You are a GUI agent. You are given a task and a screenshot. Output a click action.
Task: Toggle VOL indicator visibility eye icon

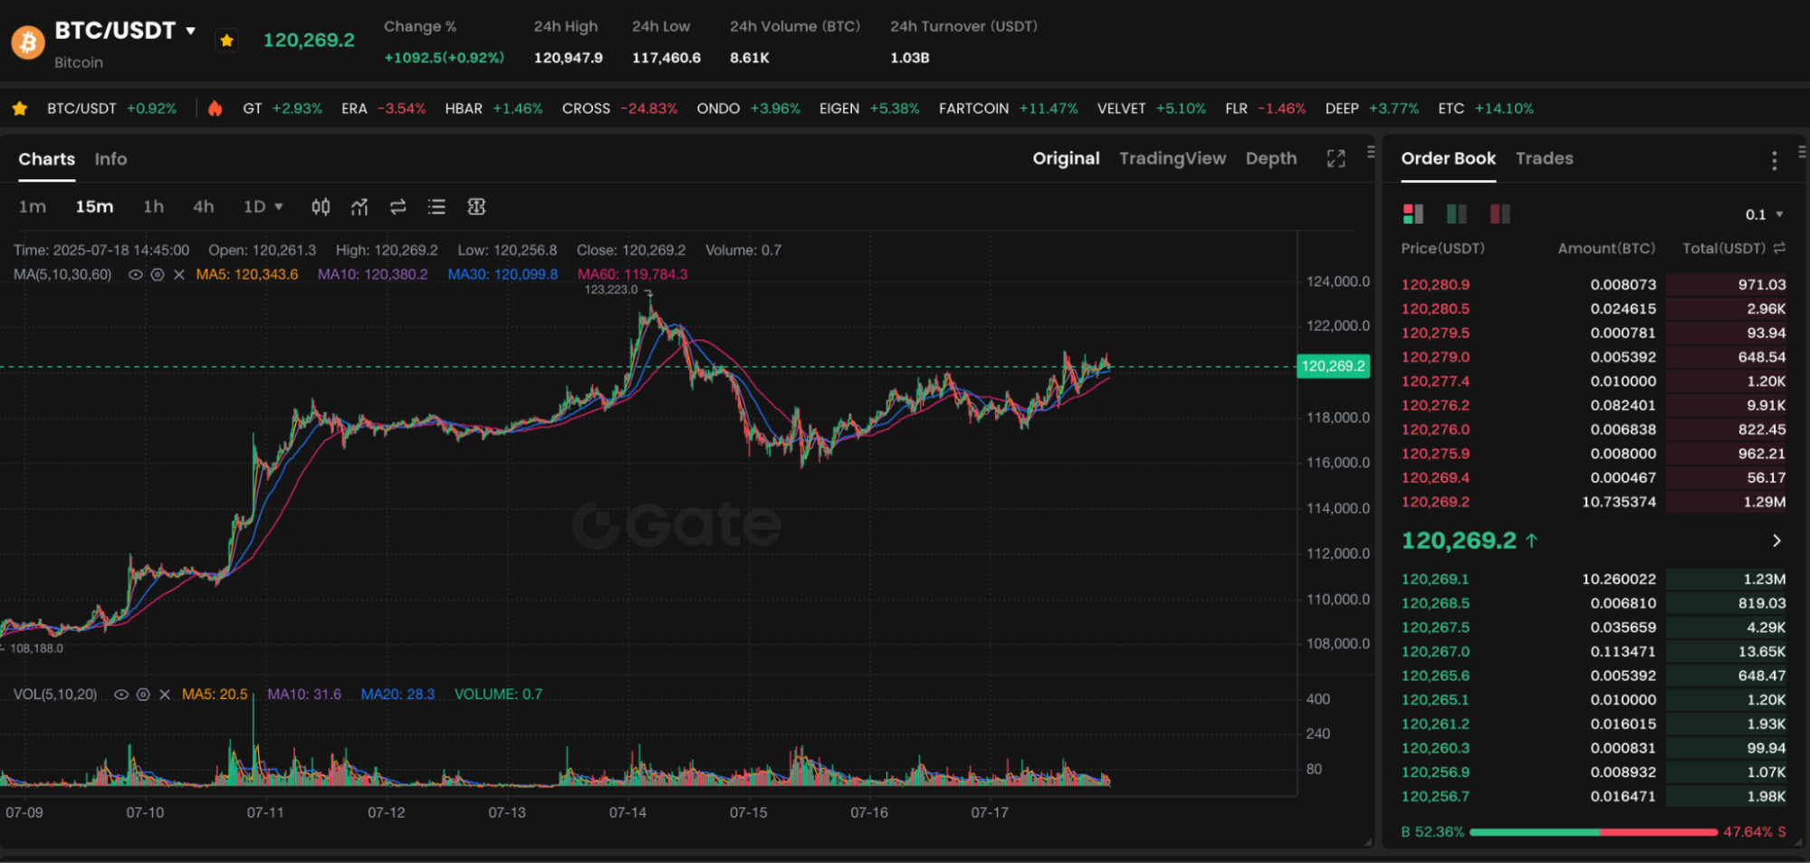click(121, 695)
